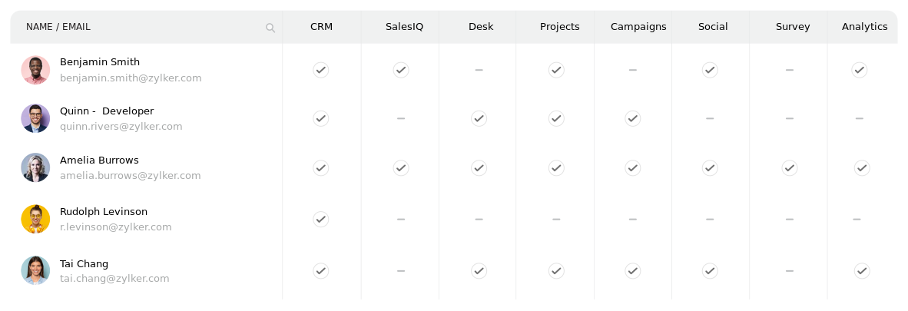Click the search icon in Name/Email header
Image resolution: width=908 pixels, height=311 pixels.
[x=270, y=28]
